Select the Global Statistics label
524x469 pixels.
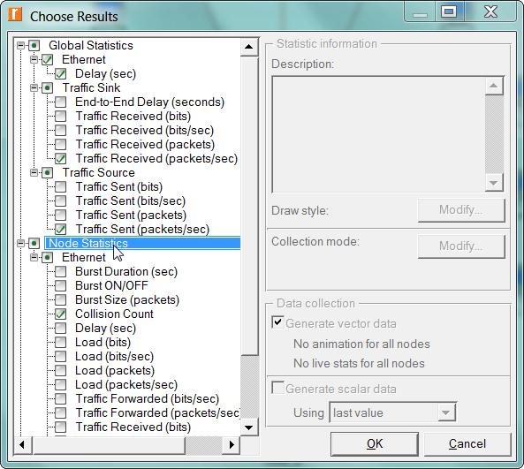click(90, 45)
